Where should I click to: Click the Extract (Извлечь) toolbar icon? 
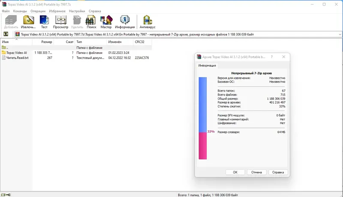tap(28, 22)
